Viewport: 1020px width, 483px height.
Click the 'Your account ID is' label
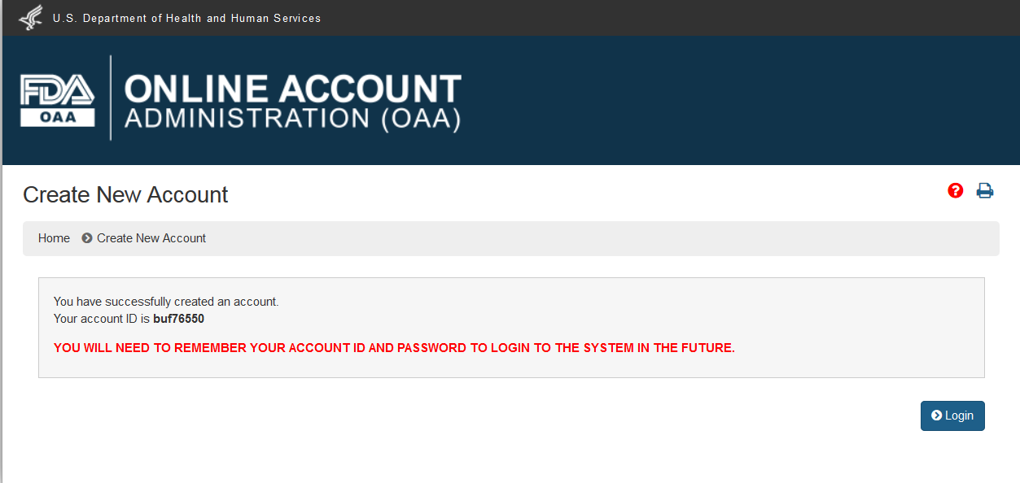[102, 319]
